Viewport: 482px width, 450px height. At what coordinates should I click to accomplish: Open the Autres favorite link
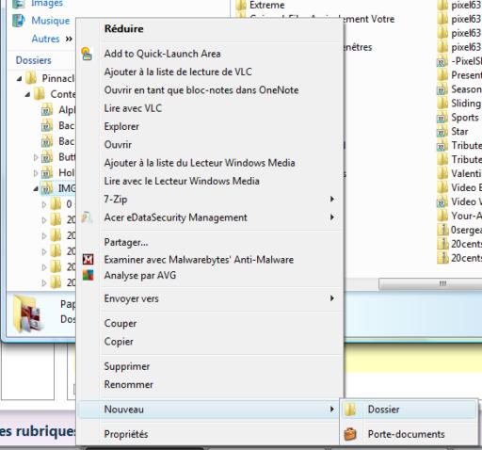[45, 39]
